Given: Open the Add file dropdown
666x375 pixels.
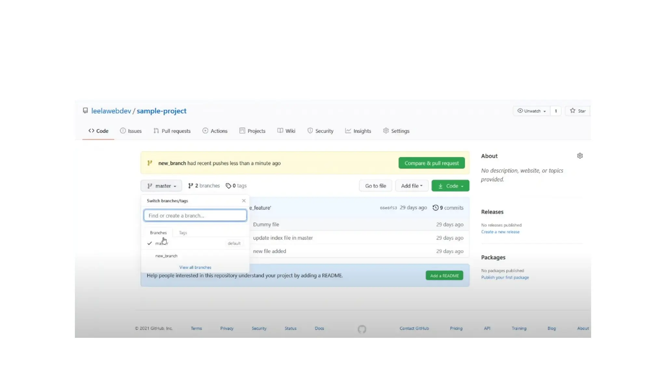Looking at the screenshot, I should coord(411,186).
